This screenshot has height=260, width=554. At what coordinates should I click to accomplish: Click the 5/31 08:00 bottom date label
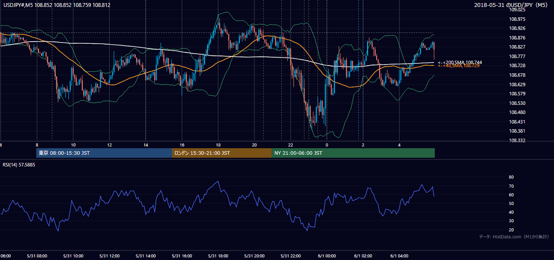pos(36,256)
